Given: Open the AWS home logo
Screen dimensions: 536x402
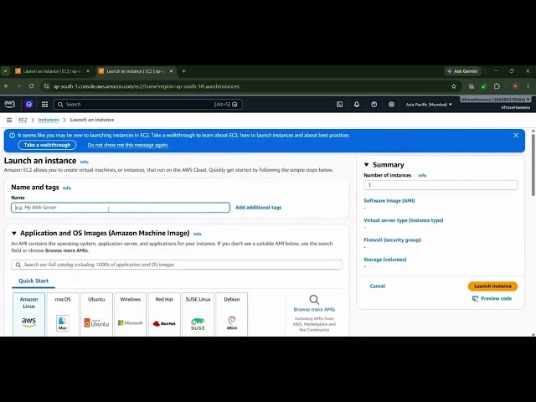Looking at the screenshot, I should 9,104.
